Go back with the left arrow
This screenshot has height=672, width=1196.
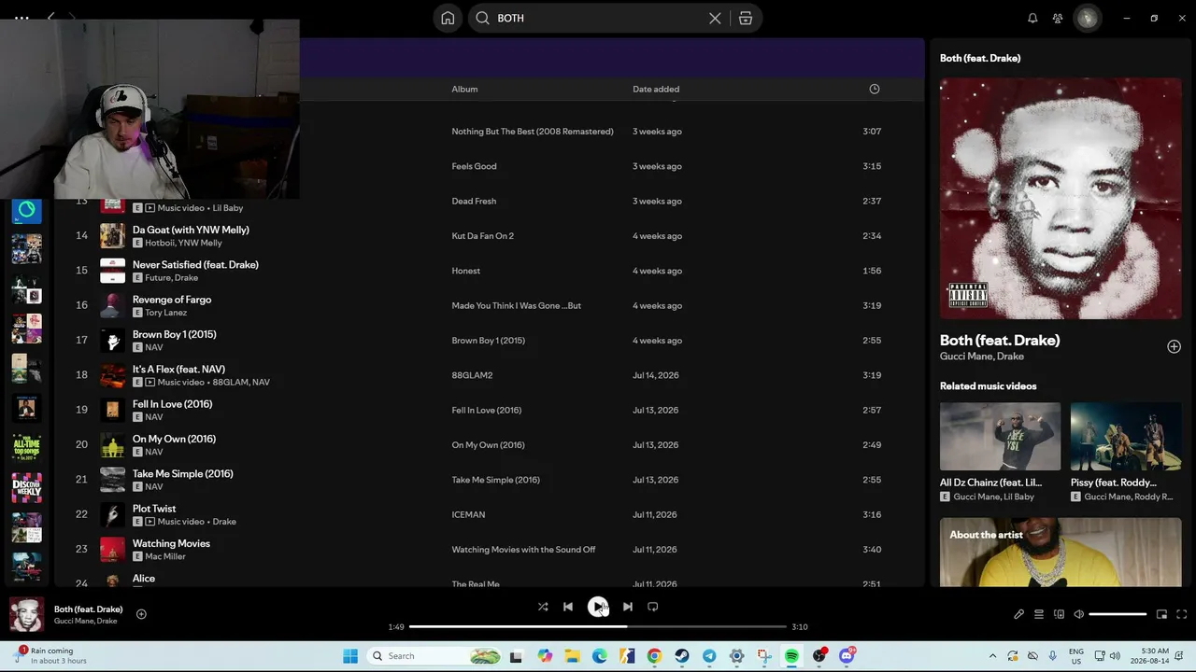[x=51, y=18]
